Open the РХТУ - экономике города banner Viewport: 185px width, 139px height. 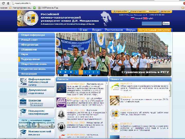coord(36,123)
